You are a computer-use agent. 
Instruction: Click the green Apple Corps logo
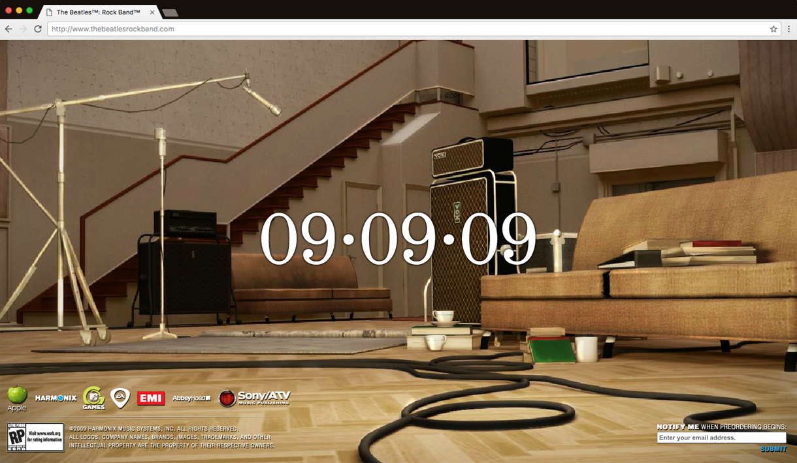click(x=17, y=396)
